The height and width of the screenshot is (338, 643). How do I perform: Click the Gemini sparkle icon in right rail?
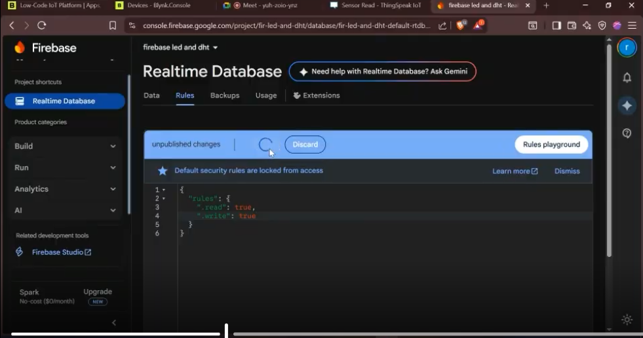pos(627,106)
